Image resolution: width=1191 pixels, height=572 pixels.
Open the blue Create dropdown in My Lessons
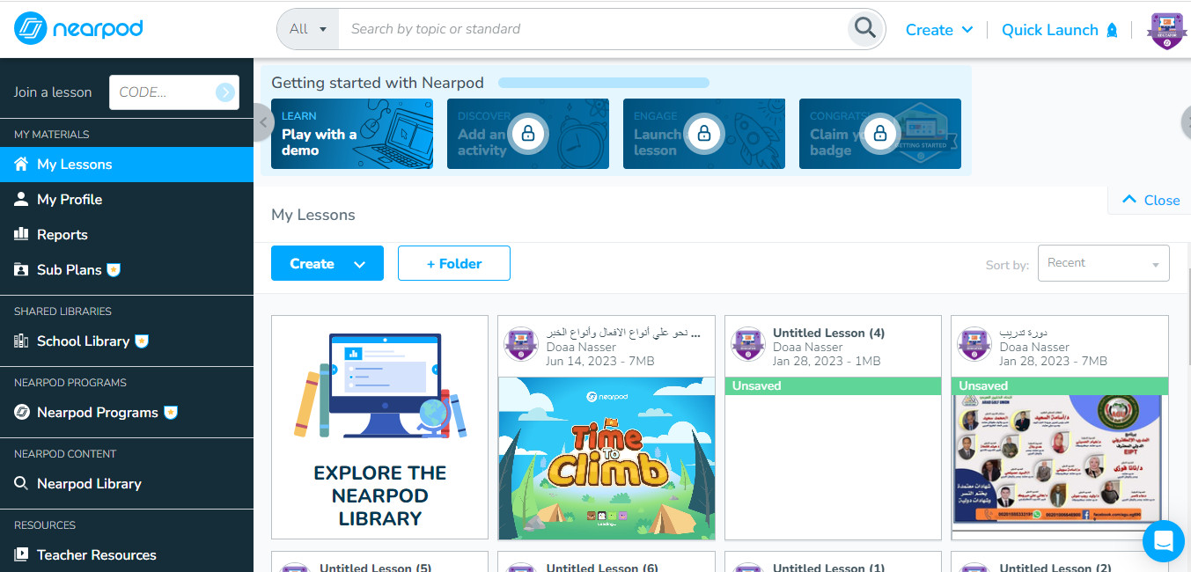tap(327, 263)
